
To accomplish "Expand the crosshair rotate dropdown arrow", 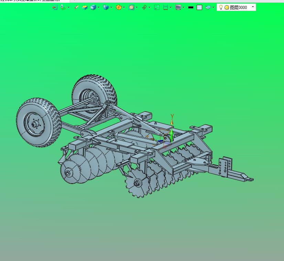I will pyautogui.click(x=150, y=8).
